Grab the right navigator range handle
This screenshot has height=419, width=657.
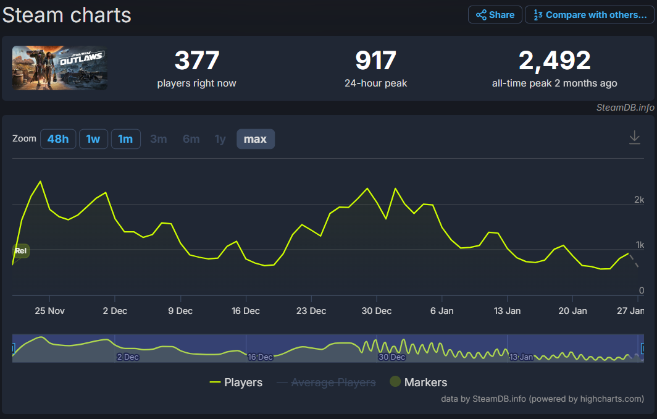643,348
